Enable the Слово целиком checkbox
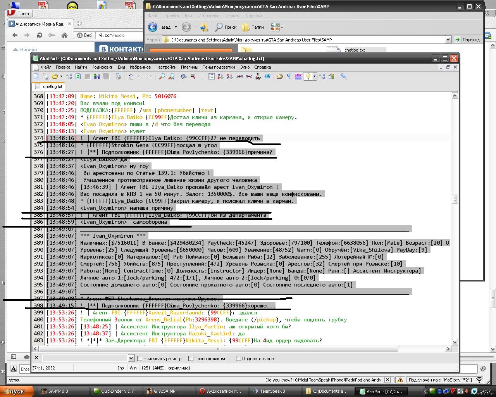The width and height of the screenshot is (496, 397). [x=191, y=359]
